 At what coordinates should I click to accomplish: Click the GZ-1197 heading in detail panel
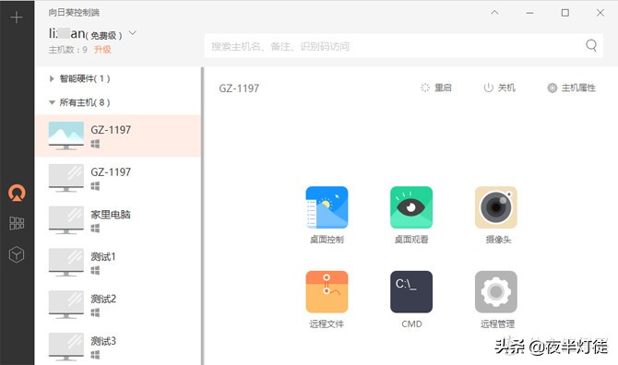pyautogui.click(x=239, y=88)
